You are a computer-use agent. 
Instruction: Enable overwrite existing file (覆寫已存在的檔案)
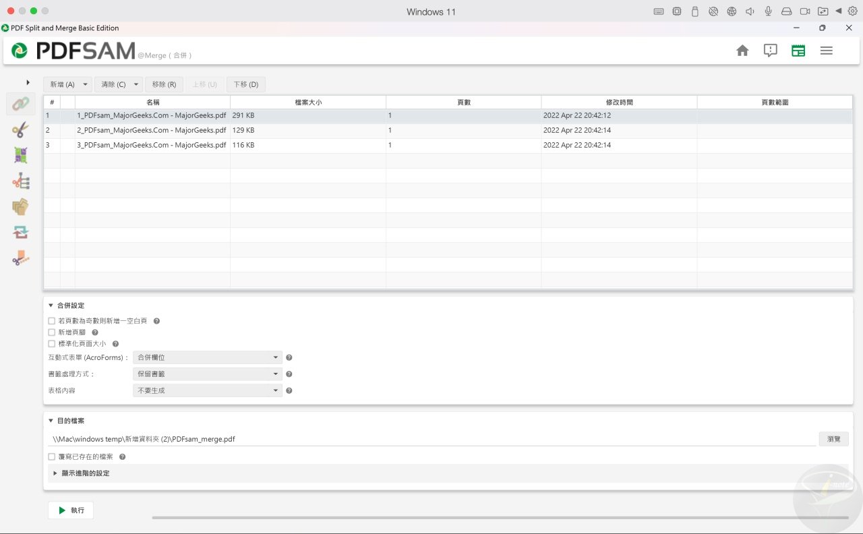pos(51,456)
